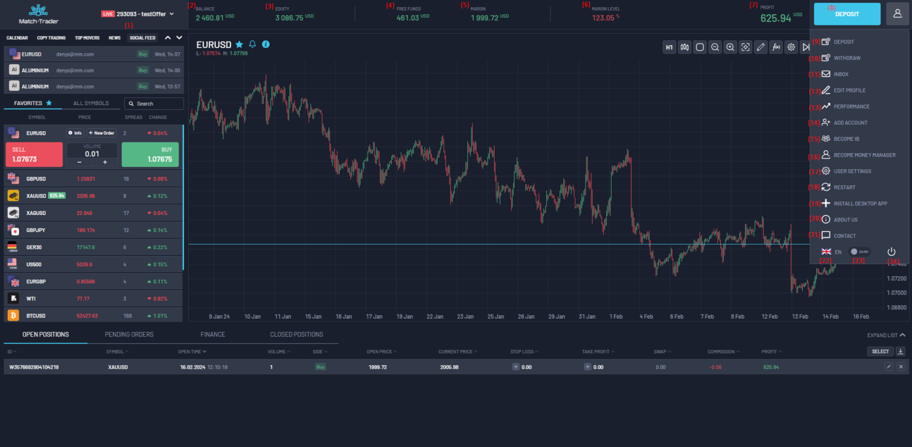Download the open positions list

coord(902,351)
